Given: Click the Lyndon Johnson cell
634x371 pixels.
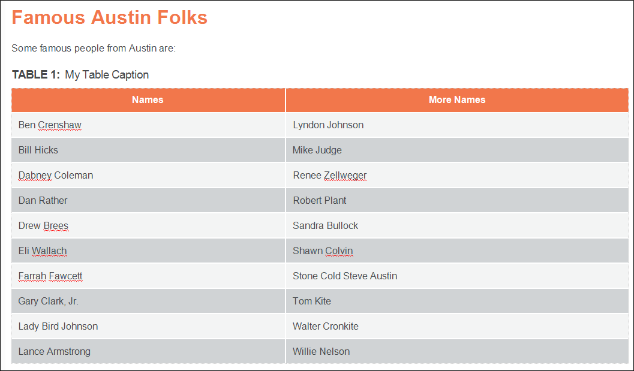Looking at the screenshot, I should [457, 125].
